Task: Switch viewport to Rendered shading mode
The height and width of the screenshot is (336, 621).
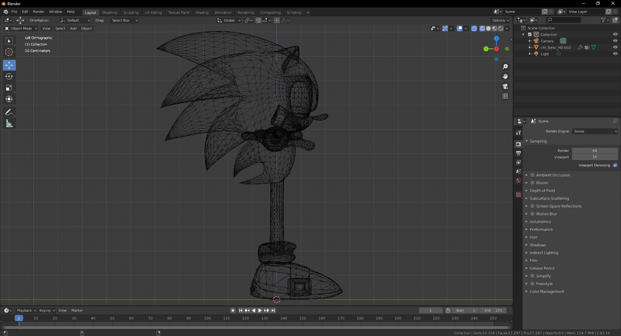Action: (x=501, y=28)
